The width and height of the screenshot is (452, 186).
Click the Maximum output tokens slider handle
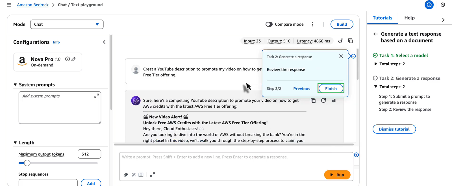pyautogui.click(x=27, y=163)
